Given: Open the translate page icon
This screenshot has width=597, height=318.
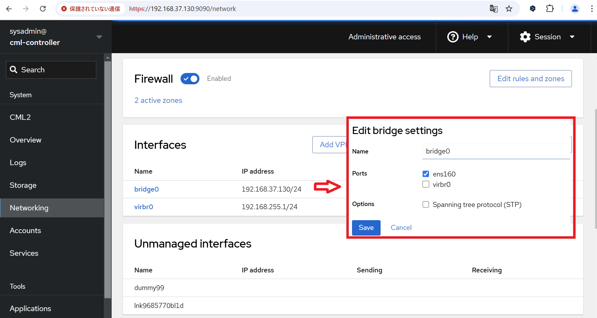Looking at the screenshot, I should click(494, 9).
